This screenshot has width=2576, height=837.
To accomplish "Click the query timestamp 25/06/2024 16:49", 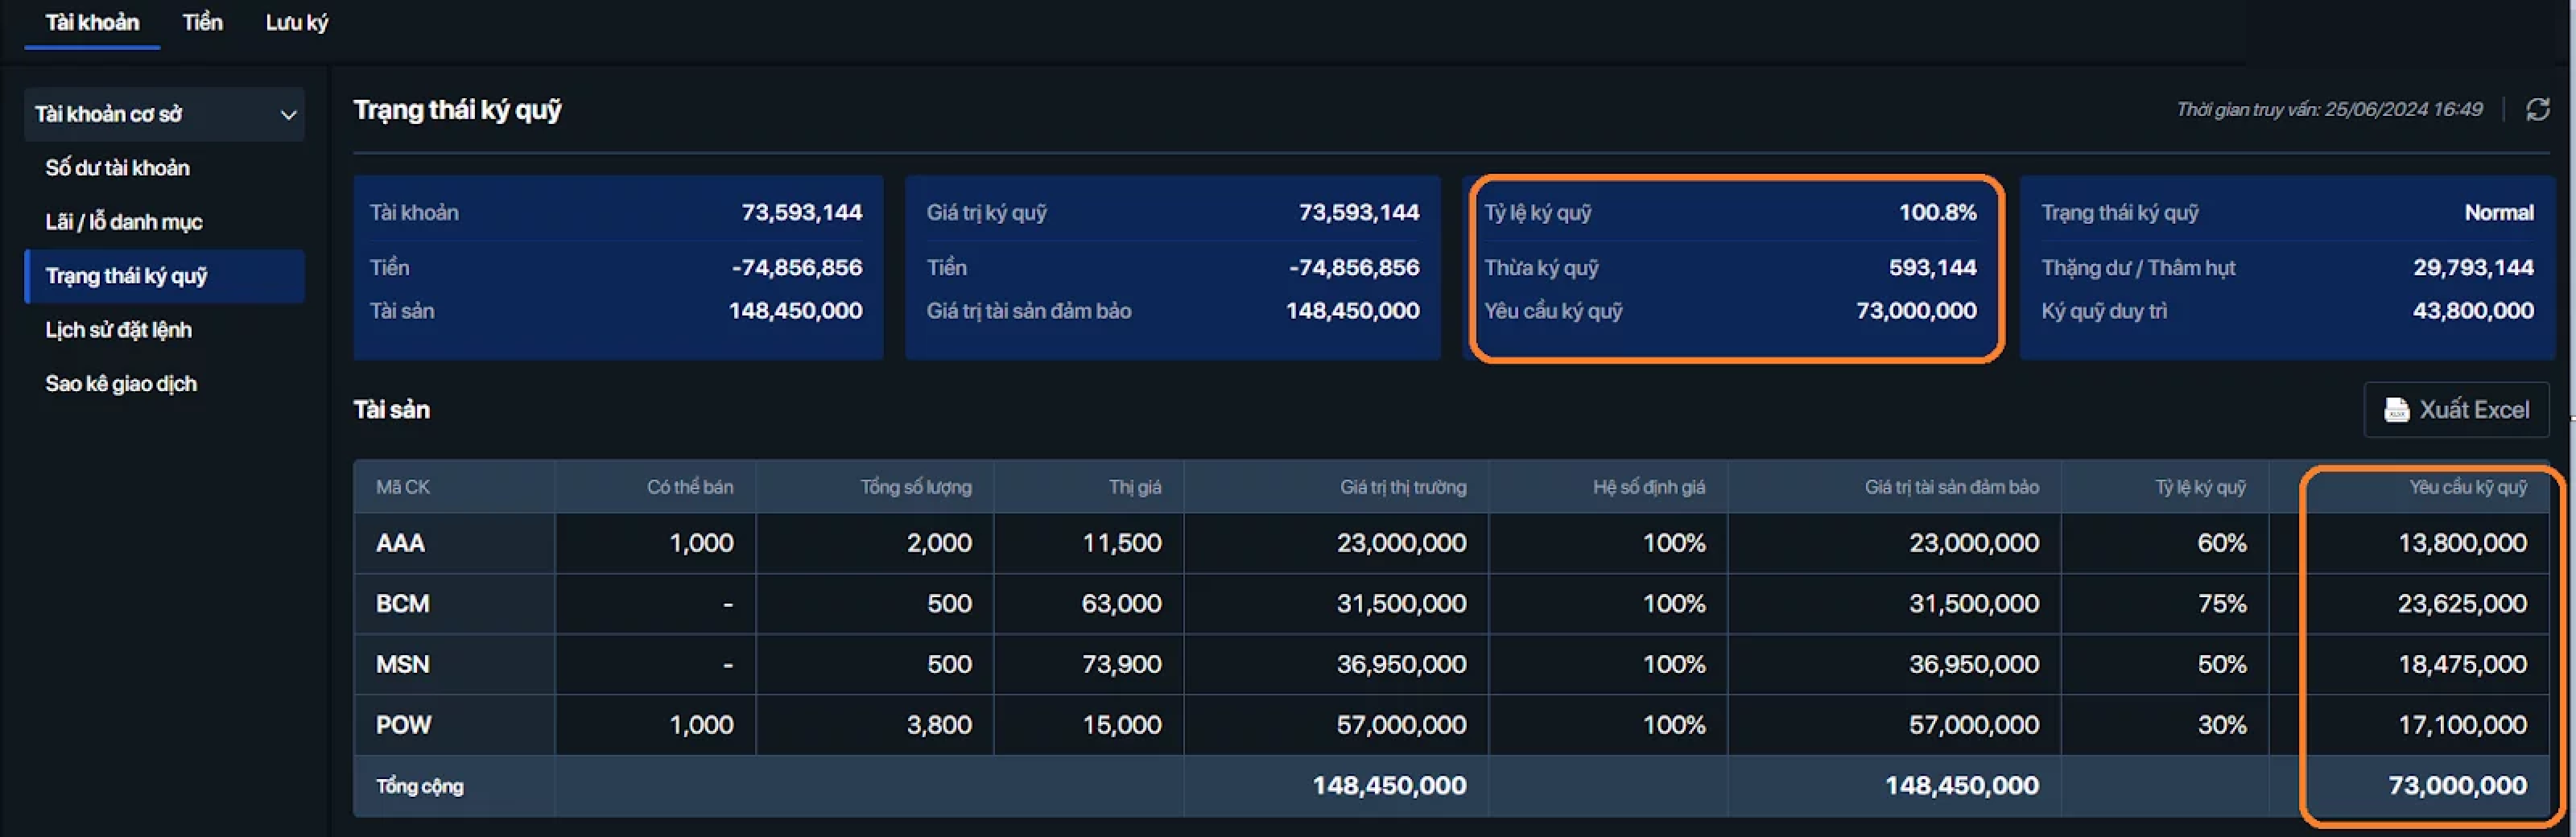I will (x=2403, y=109).
